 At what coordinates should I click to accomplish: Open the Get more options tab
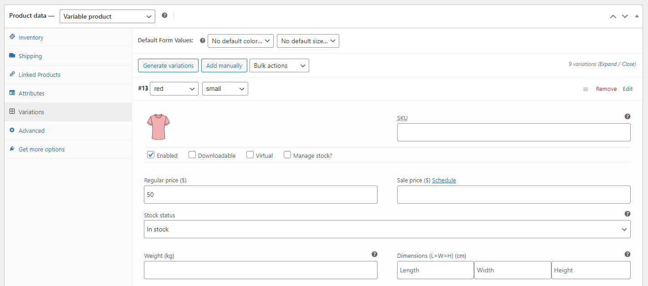tap(68, 149)
